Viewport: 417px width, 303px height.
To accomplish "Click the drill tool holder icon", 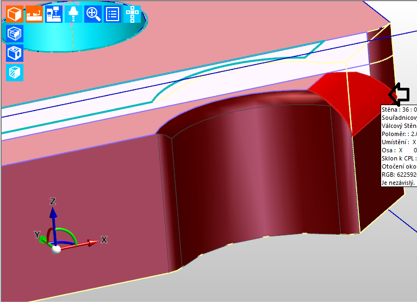I will click(x=73, y=14).
